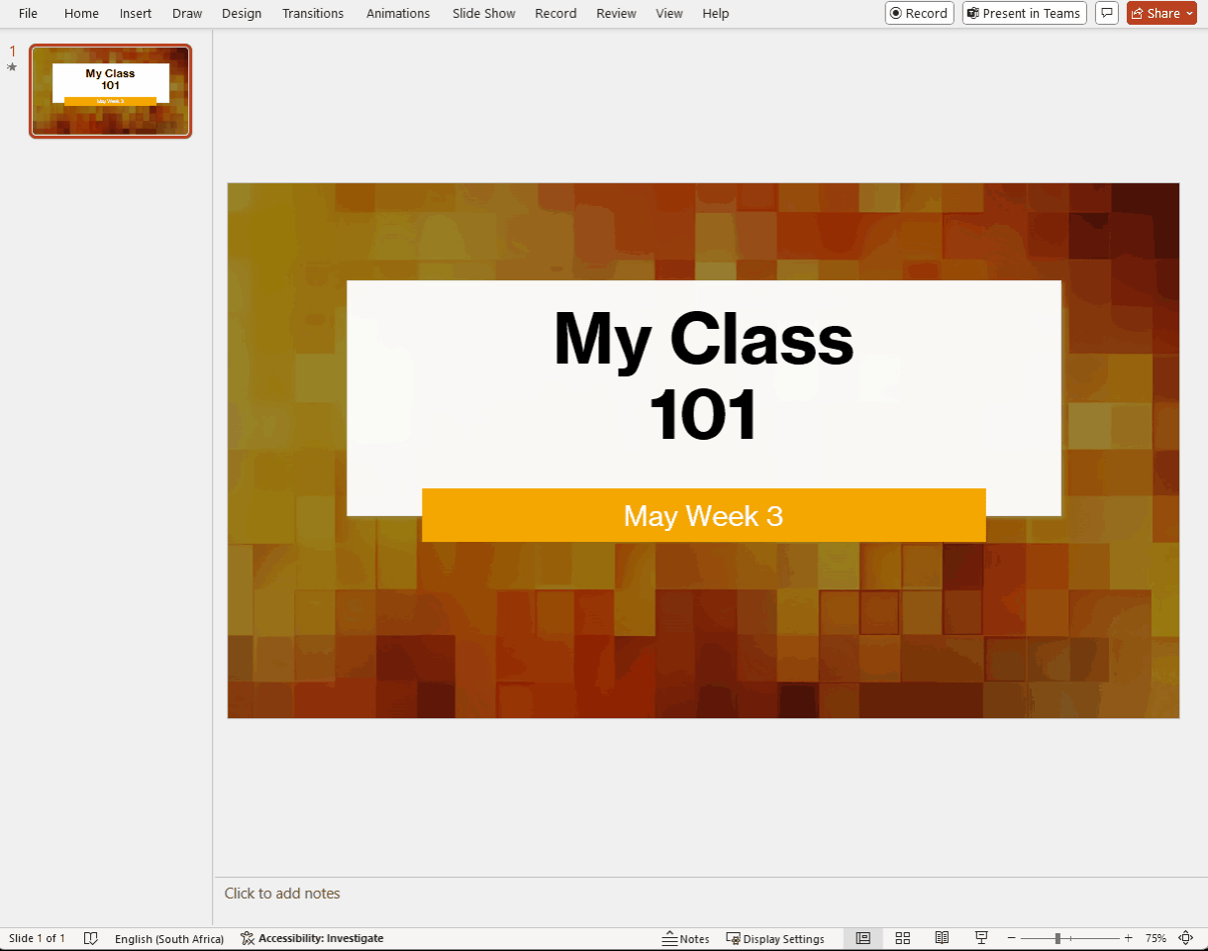
Task: Click to add notes field
Action: 282,894
